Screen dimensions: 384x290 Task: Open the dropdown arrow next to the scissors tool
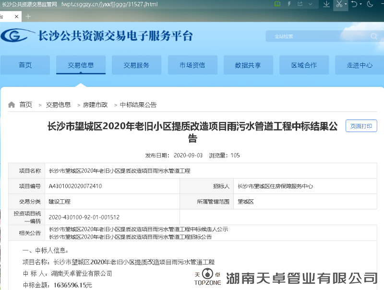(x=346, y=5)
